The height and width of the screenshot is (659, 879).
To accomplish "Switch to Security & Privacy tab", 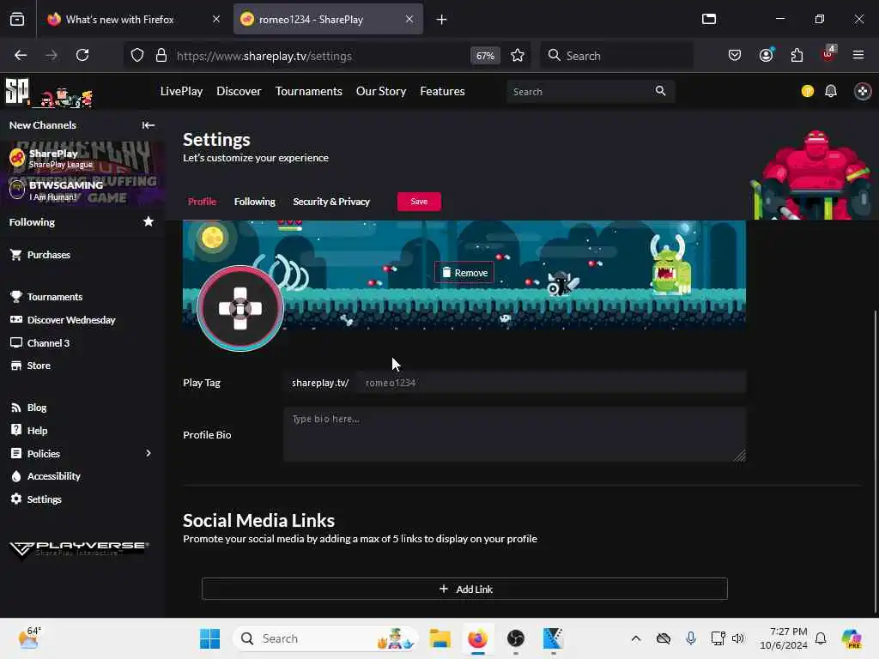I will click(331, 202).
